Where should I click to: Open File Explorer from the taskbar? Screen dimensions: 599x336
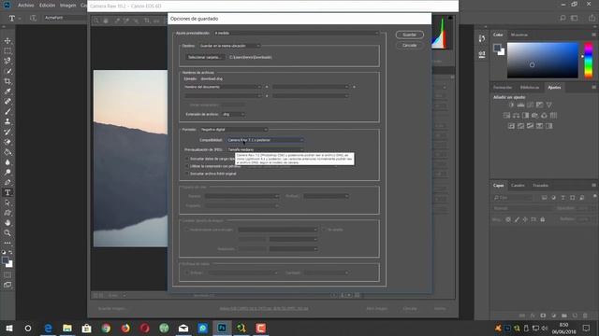click(x=67, y=328)
